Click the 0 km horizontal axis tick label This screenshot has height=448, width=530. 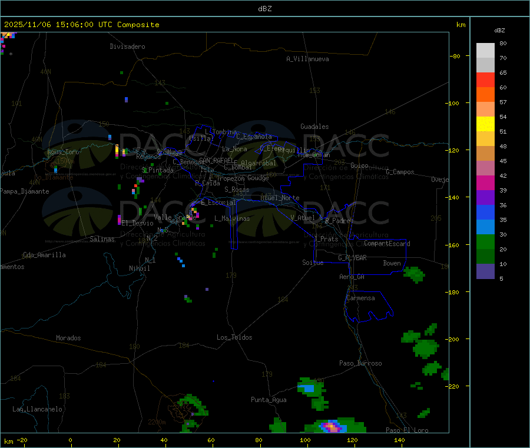pos(70,440)
